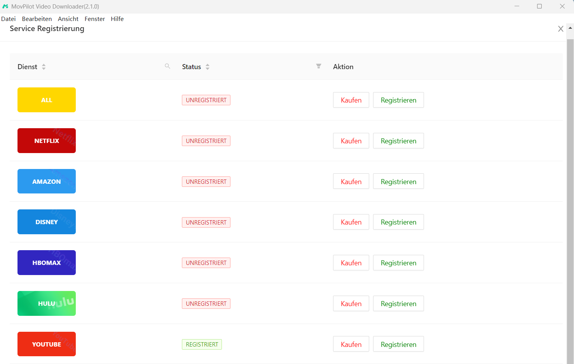Sort by the Dienst column arrows
Screen dimensions: 574x364
tap(44, 67)
